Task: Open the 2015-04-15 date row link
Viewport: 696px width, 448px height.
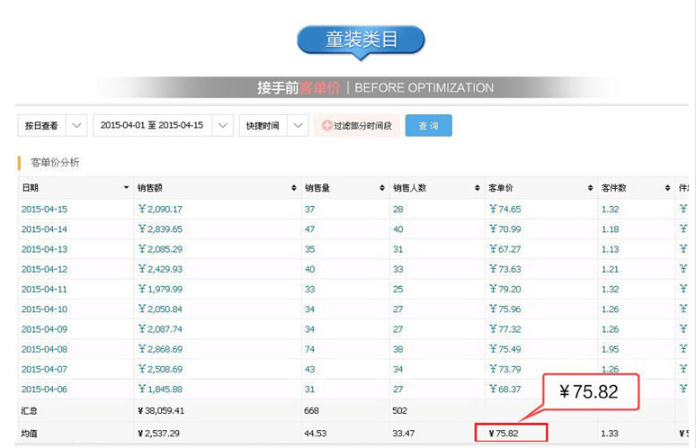Action: 44,210
